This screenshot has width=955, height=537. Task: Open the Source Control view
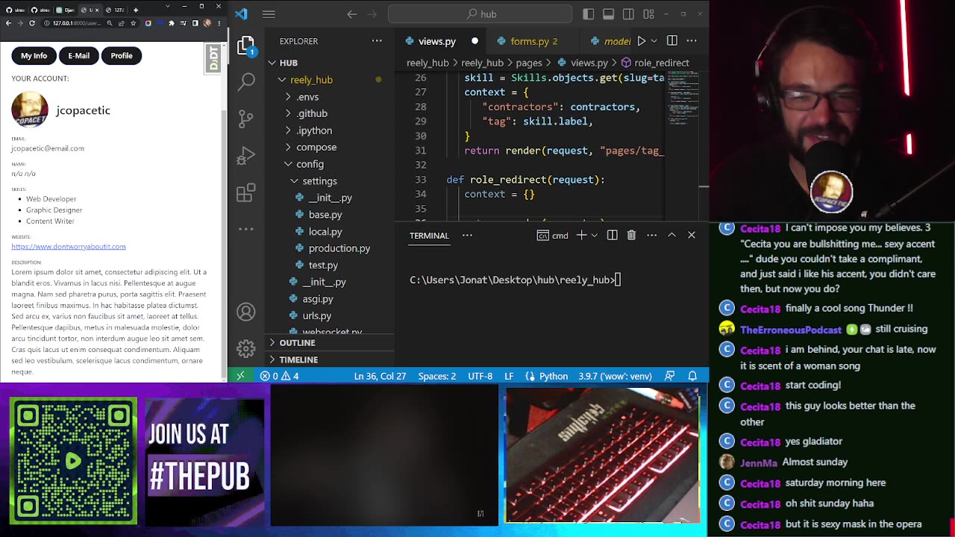(x=246, y=119)
